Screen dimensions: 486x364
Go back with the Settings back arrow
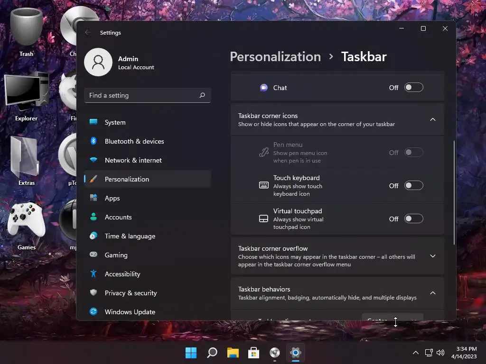[88, 32]
